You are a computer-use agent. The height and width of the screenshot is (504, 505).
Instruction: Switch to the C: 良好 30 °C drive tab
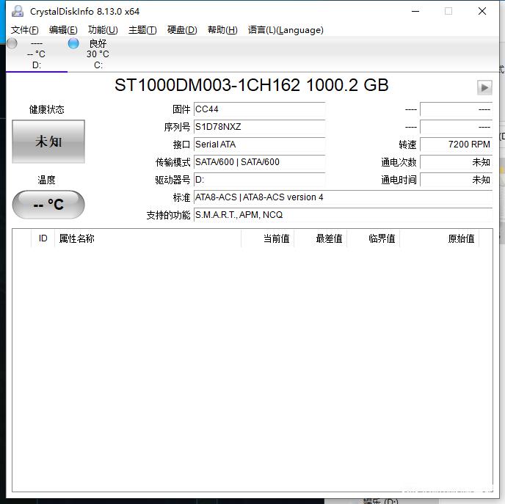click(x=98, y=54)
